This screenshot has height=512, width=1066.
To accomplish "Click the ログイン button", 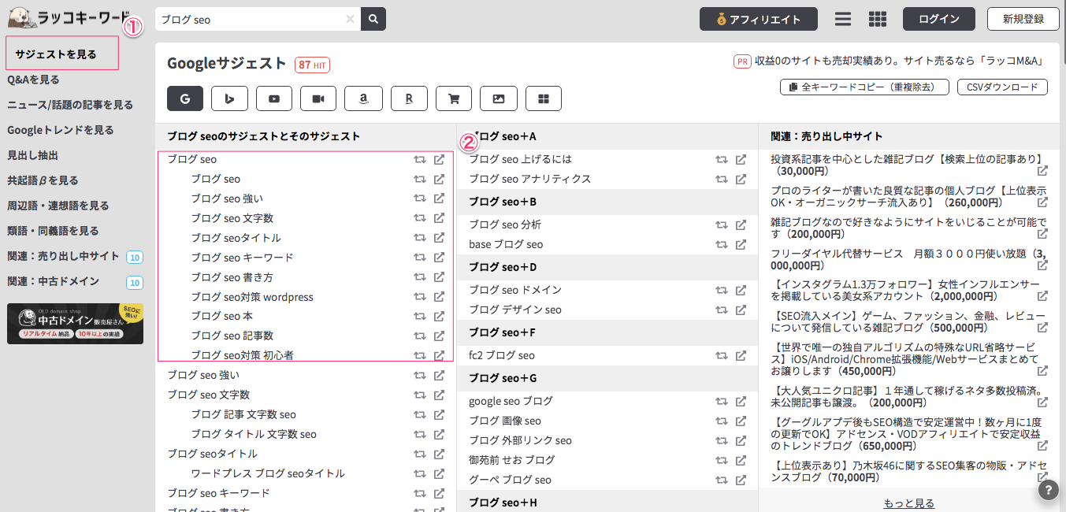I will coord(939,20).
